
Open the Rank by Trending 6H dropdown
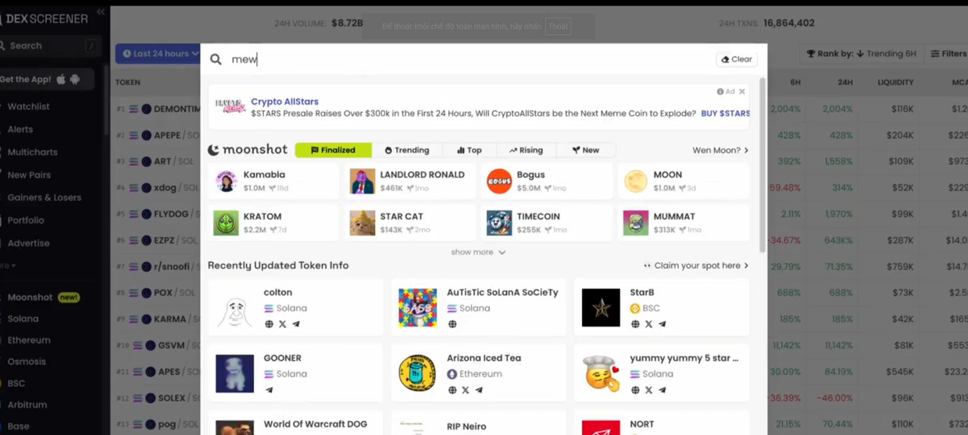pyautogui.click(x=861, y=54)
